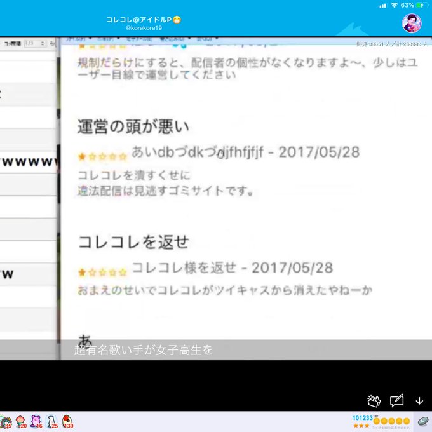Tap the point balance 101233

pos(363,418)
